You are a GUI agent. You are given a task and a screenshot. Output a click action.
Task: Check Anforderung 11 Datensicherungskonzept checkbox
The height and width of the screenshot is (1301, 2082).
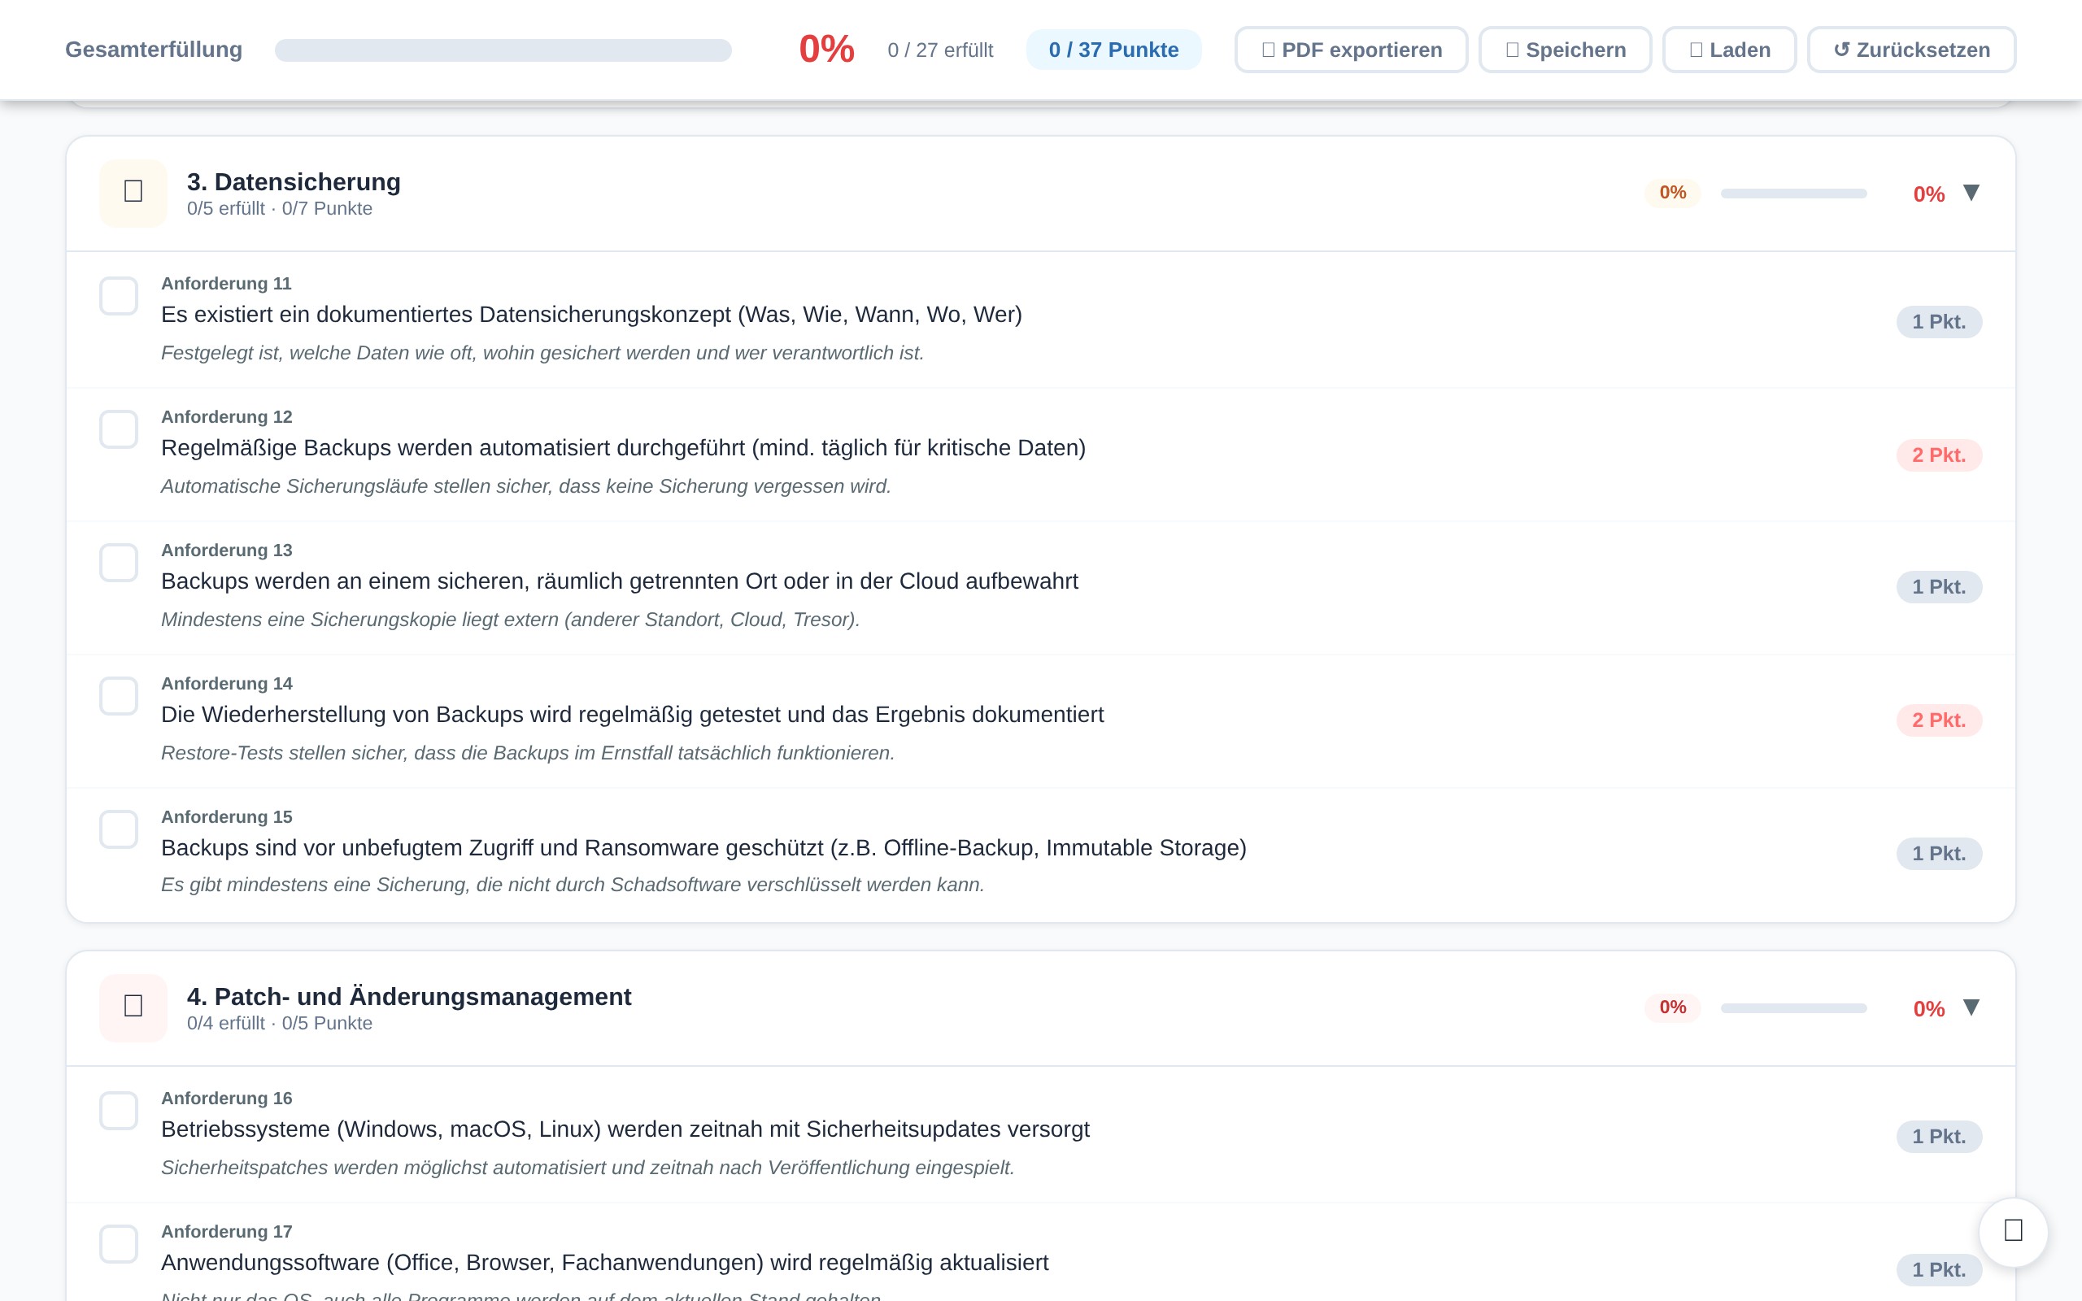[119, 296]
